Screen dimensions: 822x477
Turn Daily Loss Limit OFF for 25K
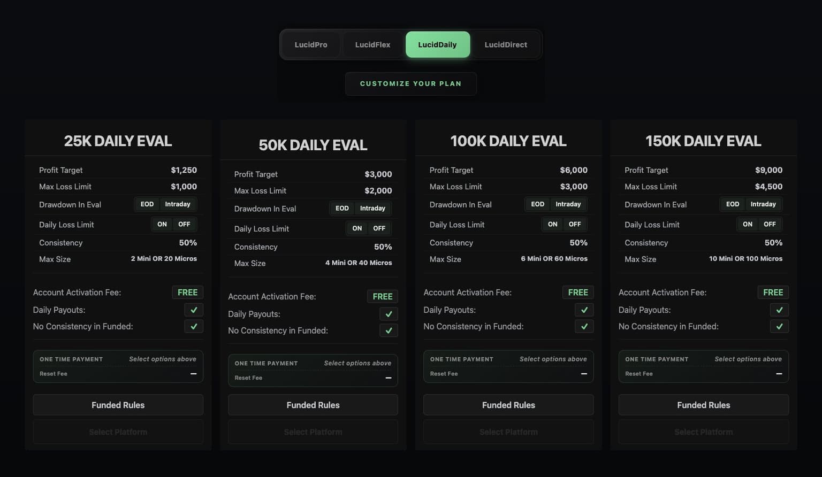coord(184,224)
